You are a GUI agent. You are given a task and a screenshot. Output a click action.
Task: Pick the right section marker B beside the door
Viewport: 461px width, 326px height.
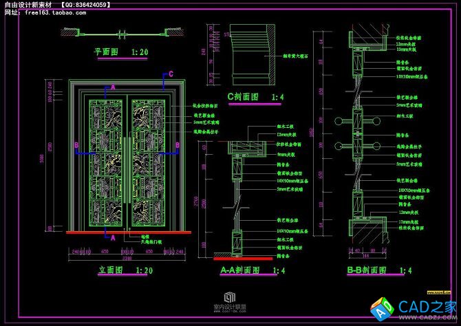click(x=177, y=144)
